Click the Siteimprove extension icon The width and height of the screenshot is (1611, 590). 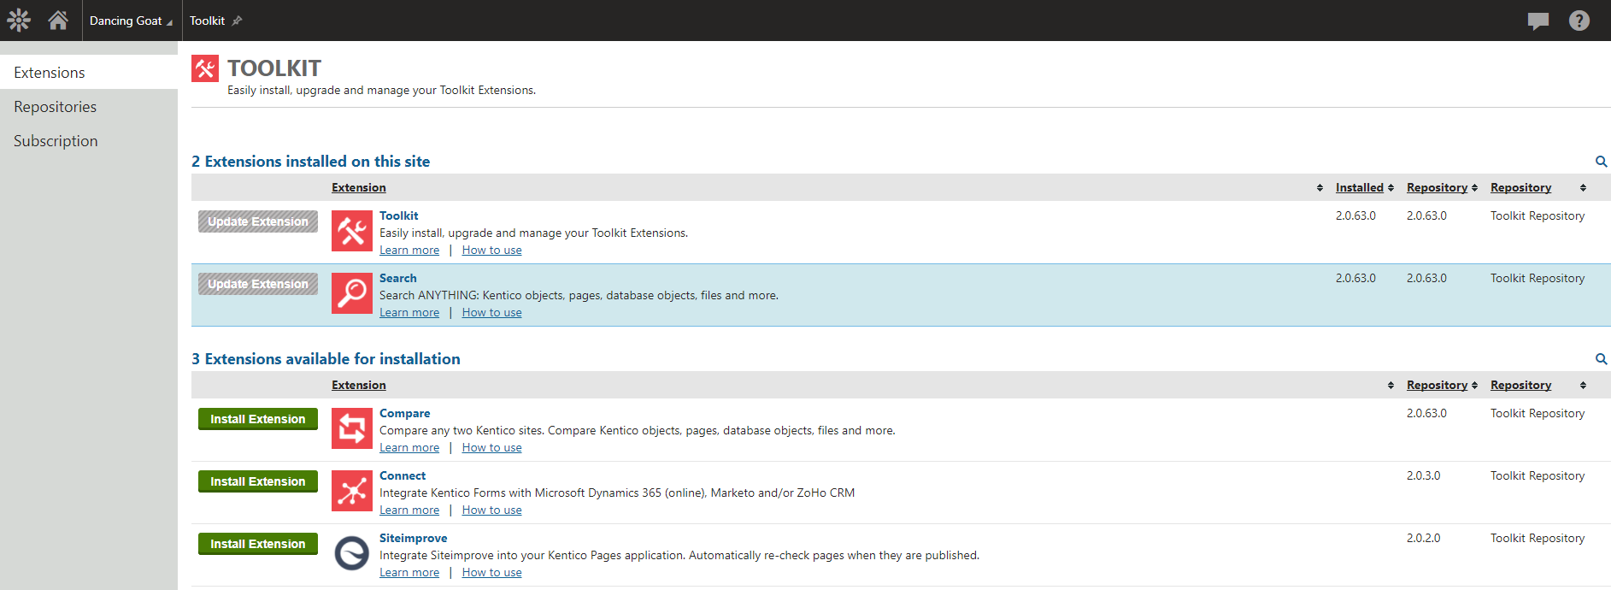point(352,553)
